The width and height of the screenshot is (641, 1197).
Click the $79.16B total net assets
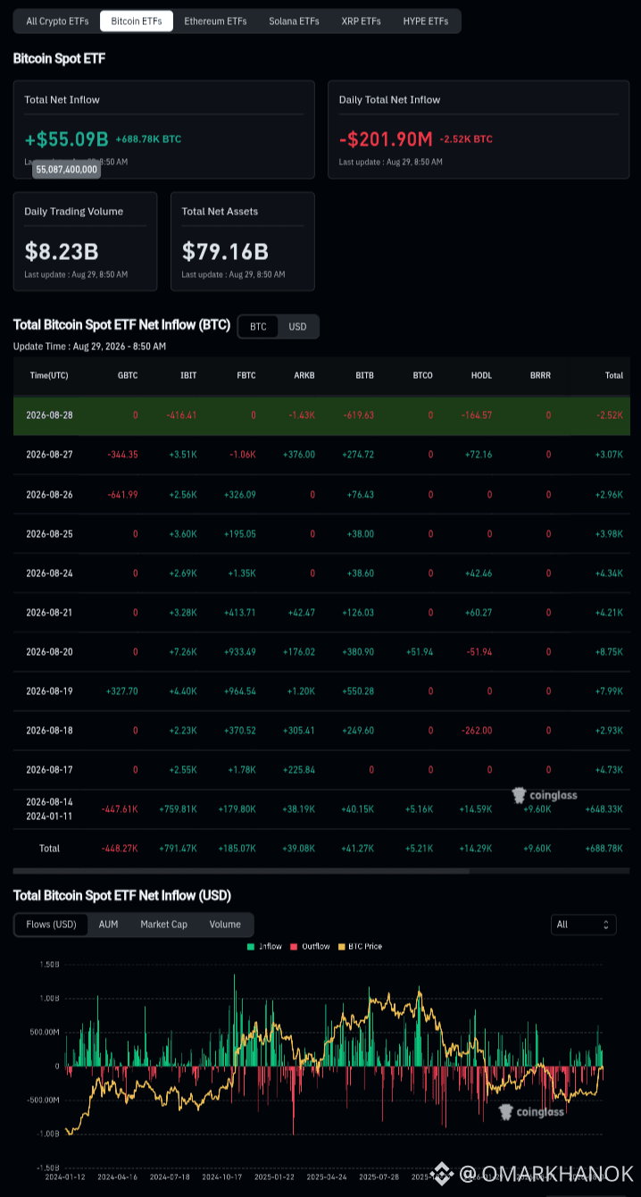tap(225, 251)
